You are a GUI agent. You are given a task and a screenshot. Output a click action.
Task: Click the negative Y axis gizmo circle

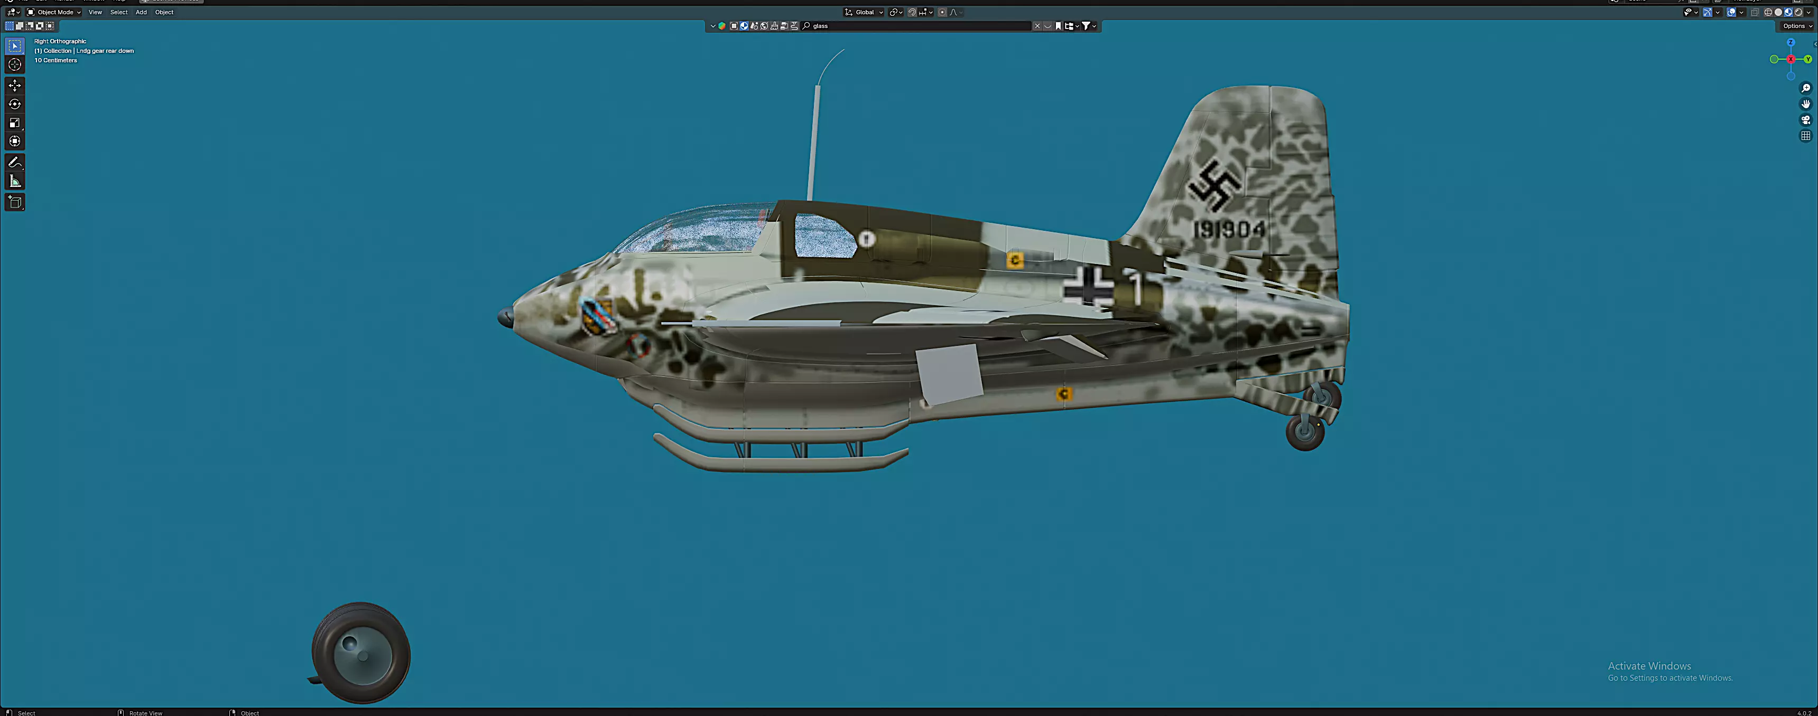(1774, 59)
